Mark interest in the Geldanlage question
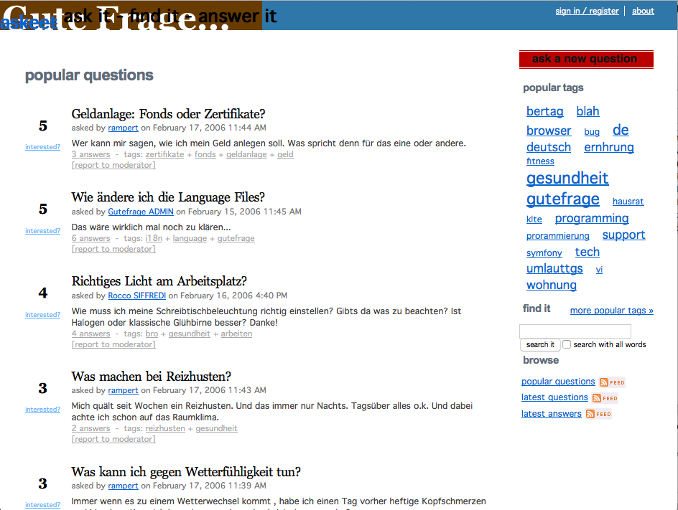This screenshot has width=678, height=510. (x=42, y=147)
